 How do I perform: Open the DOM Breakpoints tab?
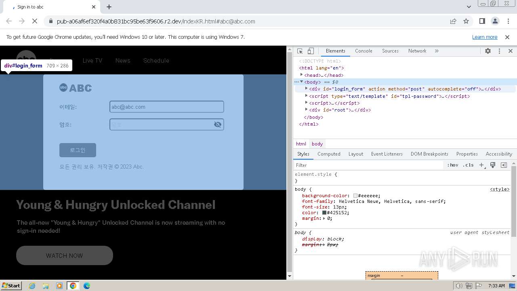[429, 154]
